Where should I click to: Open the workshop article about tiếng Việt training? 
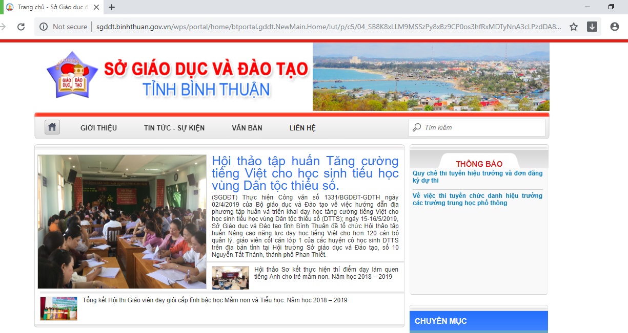(306, 173)
